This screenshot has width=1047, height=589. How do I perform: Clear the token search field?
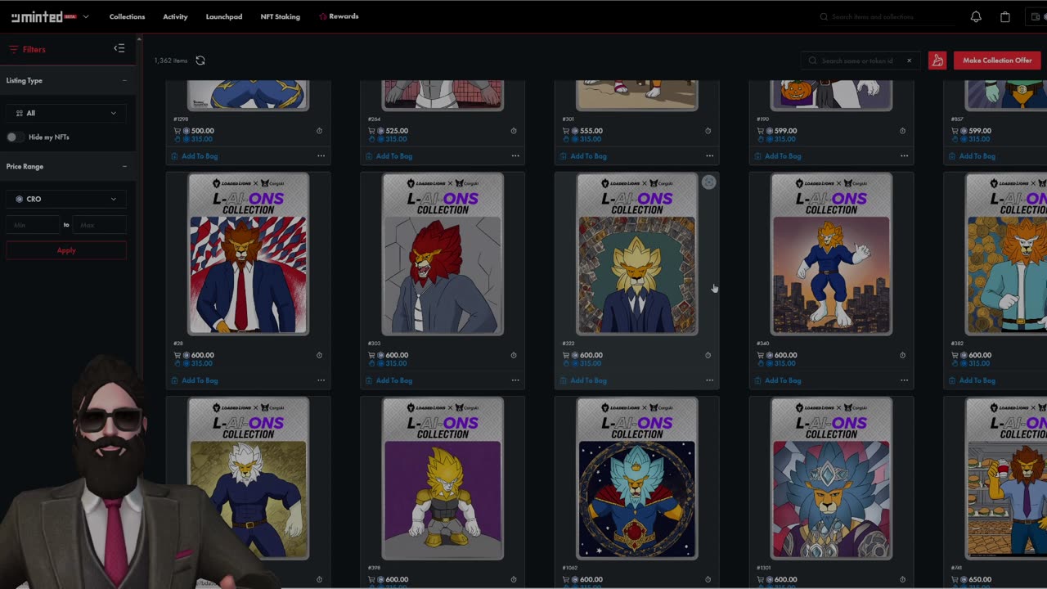click(909, 61)
